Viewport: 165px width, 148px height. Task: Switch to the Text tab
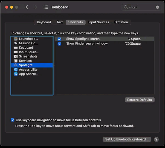(x=60, y=22)
